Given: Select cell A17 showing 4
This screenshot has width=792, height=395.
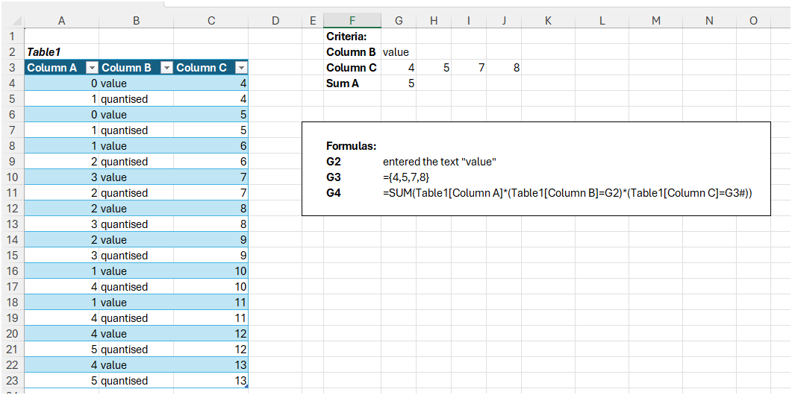Looking at the screenshot, I should [x=62, y=286].
